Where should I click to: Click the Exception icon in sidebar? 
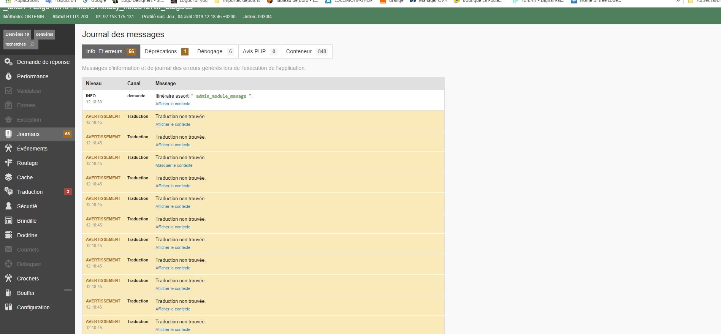coord(8,119)
